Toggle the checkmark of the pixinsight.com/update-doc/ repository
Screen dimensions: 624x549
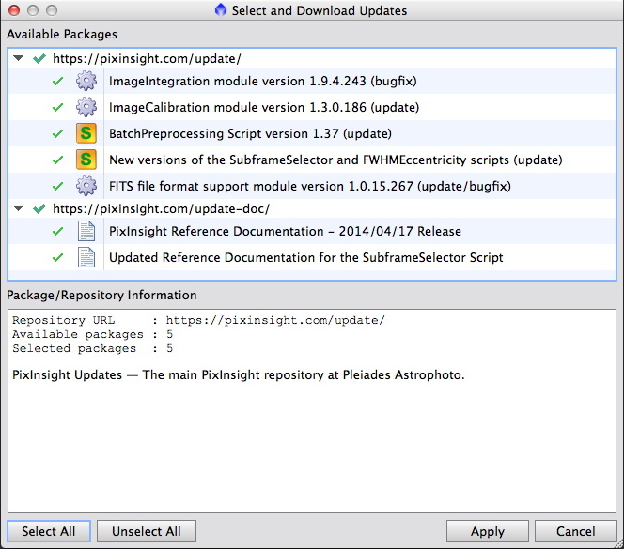click(x=39, y=208)
